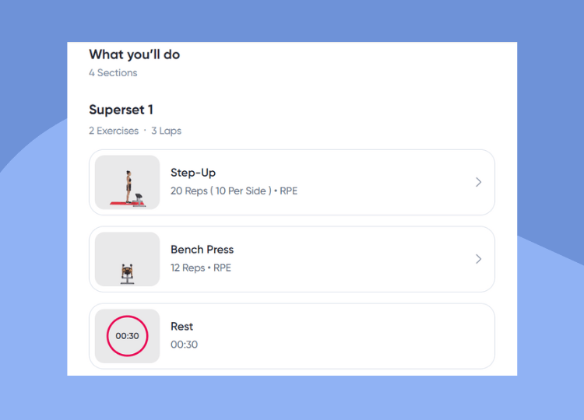The image size is (584, 420).
Task: Expand Bench Press details with chevron arrow
Action: tap(479, 259)
